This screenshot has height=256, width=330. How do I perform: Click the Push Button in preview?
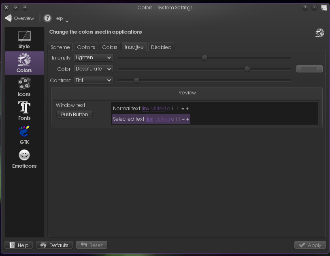tap(75, 114)
